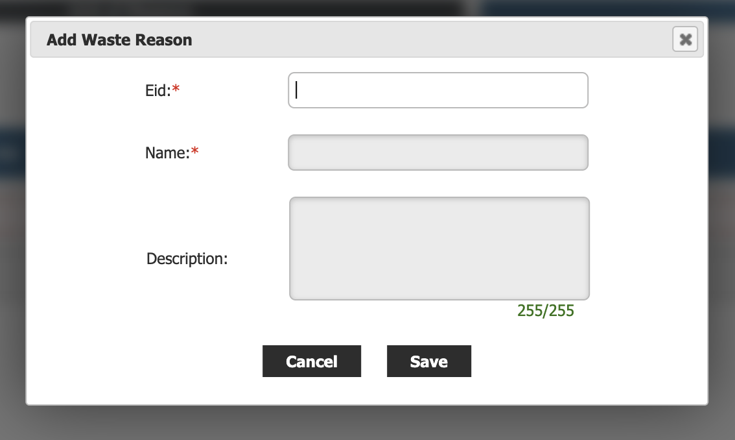This screenshot has width=735, height=440.
Task: Focus the Eid text field
Action: 437,90
